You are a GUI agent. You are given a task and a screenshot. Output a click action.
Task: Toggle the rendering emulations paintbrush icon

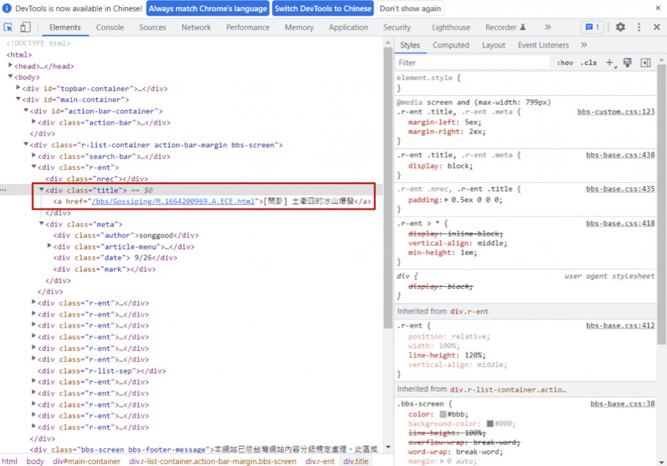(x=627, y=62)
